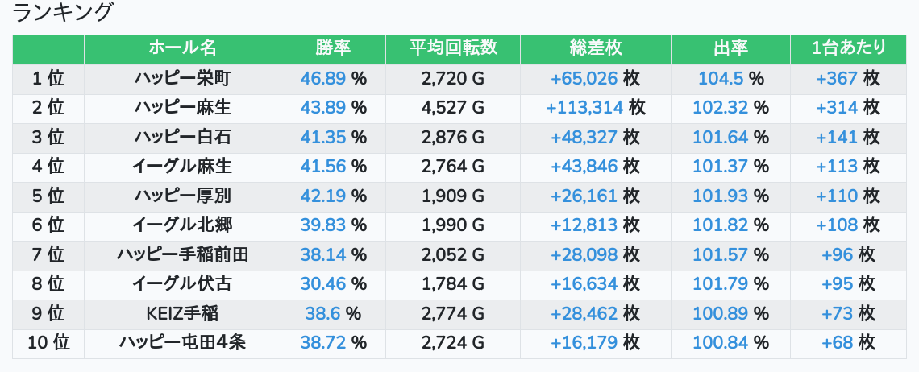Image resolution: width=919 pixels, height=372 pixels.
Task: Click the 総差枚 column header
Action: (595, 48)
